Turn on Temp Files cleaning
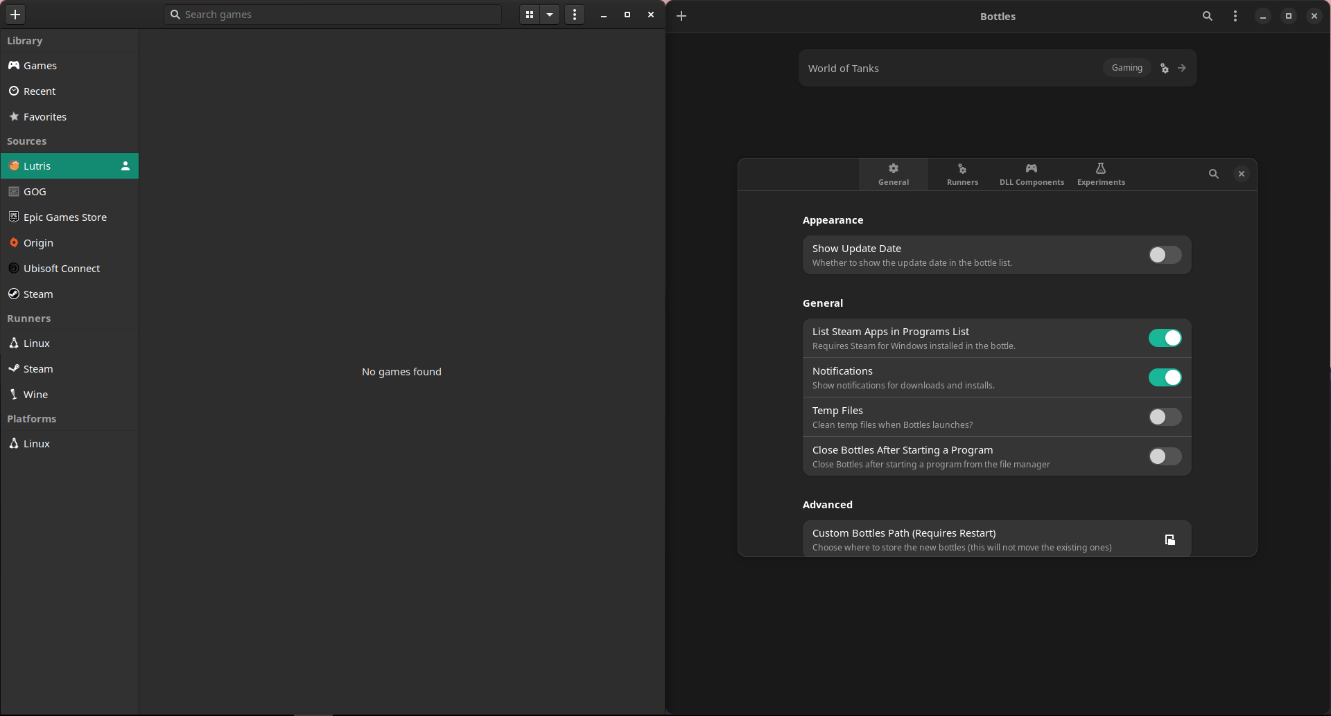The height and width of the screenshot is (716, 1331). pyautogui.click(x=1163, y=416)
